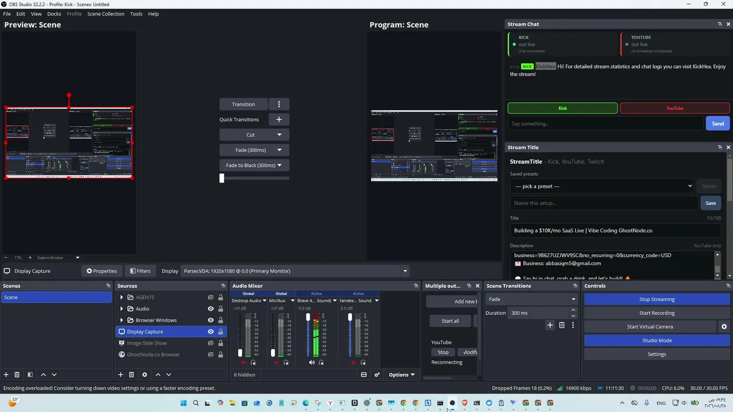Open the saved presets dropdown
This screenshot has height=412, width=733.
602,186
